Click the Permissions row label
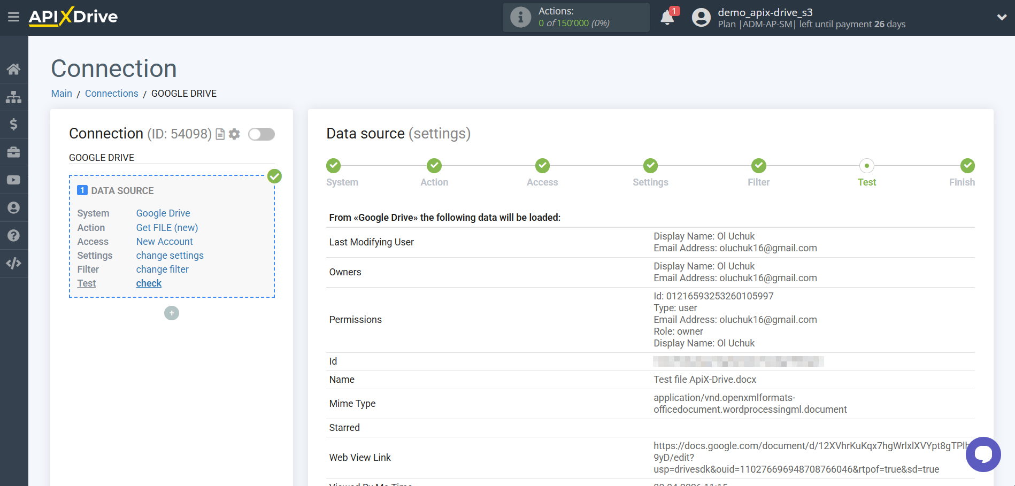 (x=355, y=320)
